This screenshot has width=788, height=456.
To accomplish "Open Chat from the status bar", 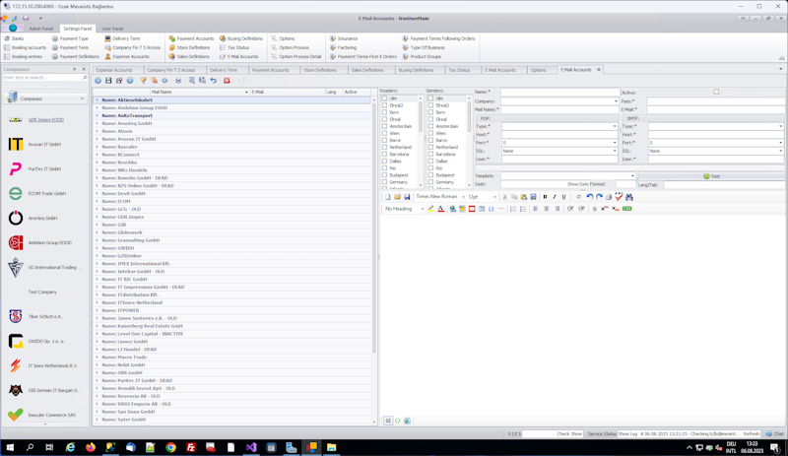I will (774, 434).
